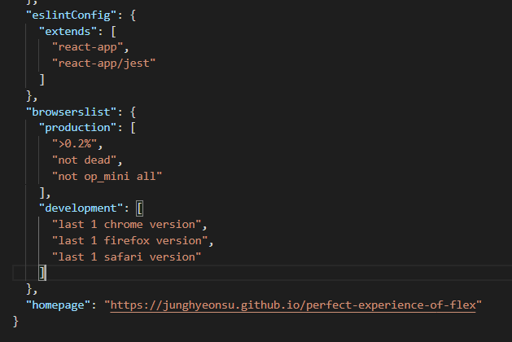Click "last 1 chrome version" string
The height and width of the screenshot is (342, 512).
tap(127, 225)
